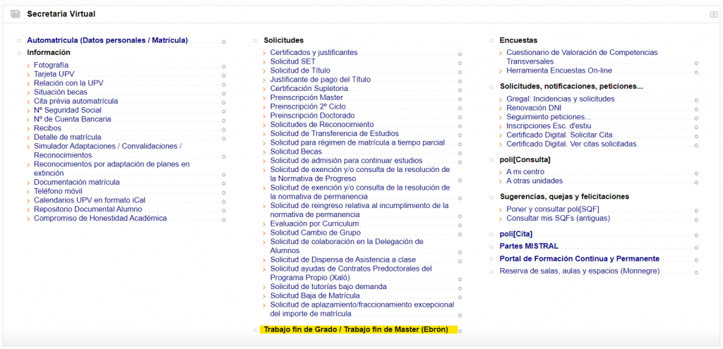Click the circle icon beside poli[Cita]
Image resolution: width=723 pixels, height=349 pixels.
[696, 235]
